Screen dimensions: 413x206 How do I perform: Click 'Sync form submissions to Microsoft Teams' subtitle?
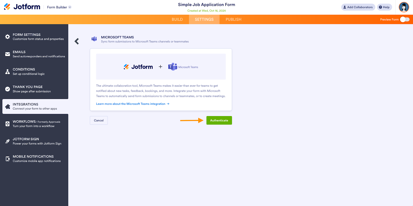[x=145, y=42]
